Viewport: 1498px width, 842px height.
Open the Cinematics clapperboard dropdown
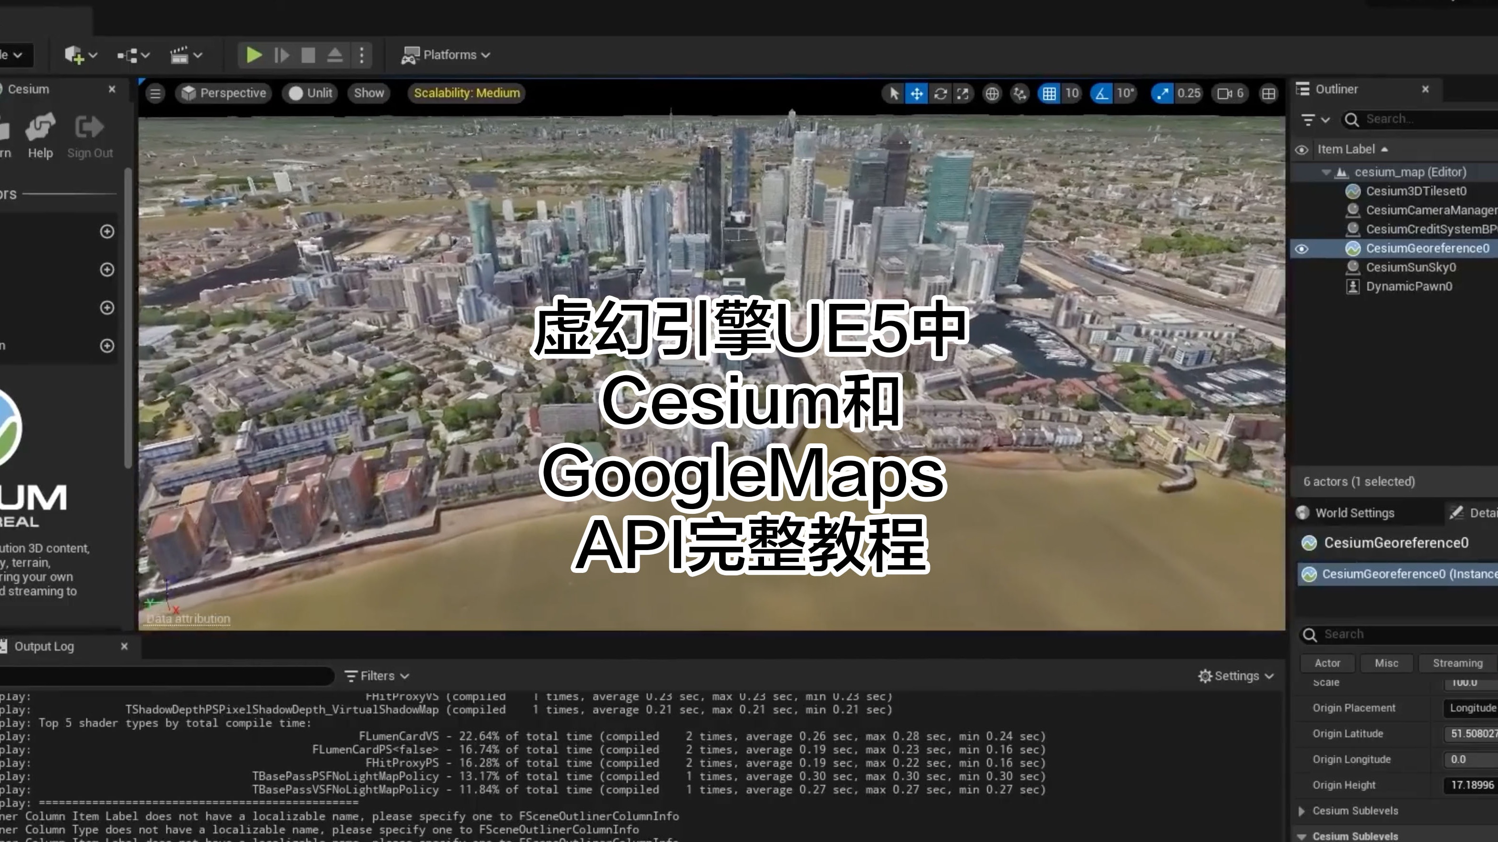coord(186,55)
